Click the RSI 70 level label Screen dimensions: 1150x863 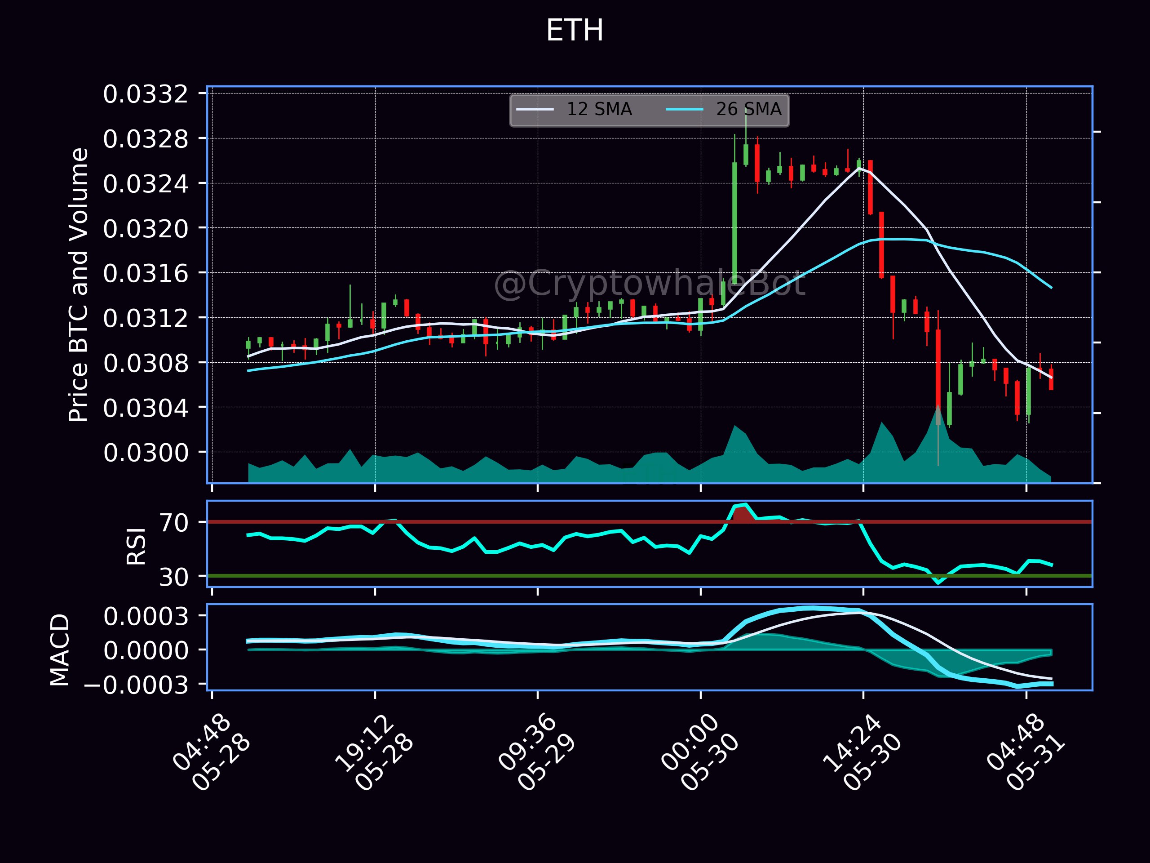174,523
